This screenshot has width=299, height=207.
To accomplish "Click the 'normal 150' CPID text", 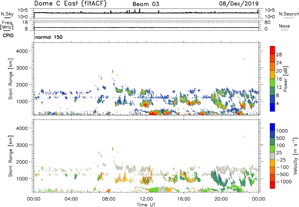I will click(49, 37).
